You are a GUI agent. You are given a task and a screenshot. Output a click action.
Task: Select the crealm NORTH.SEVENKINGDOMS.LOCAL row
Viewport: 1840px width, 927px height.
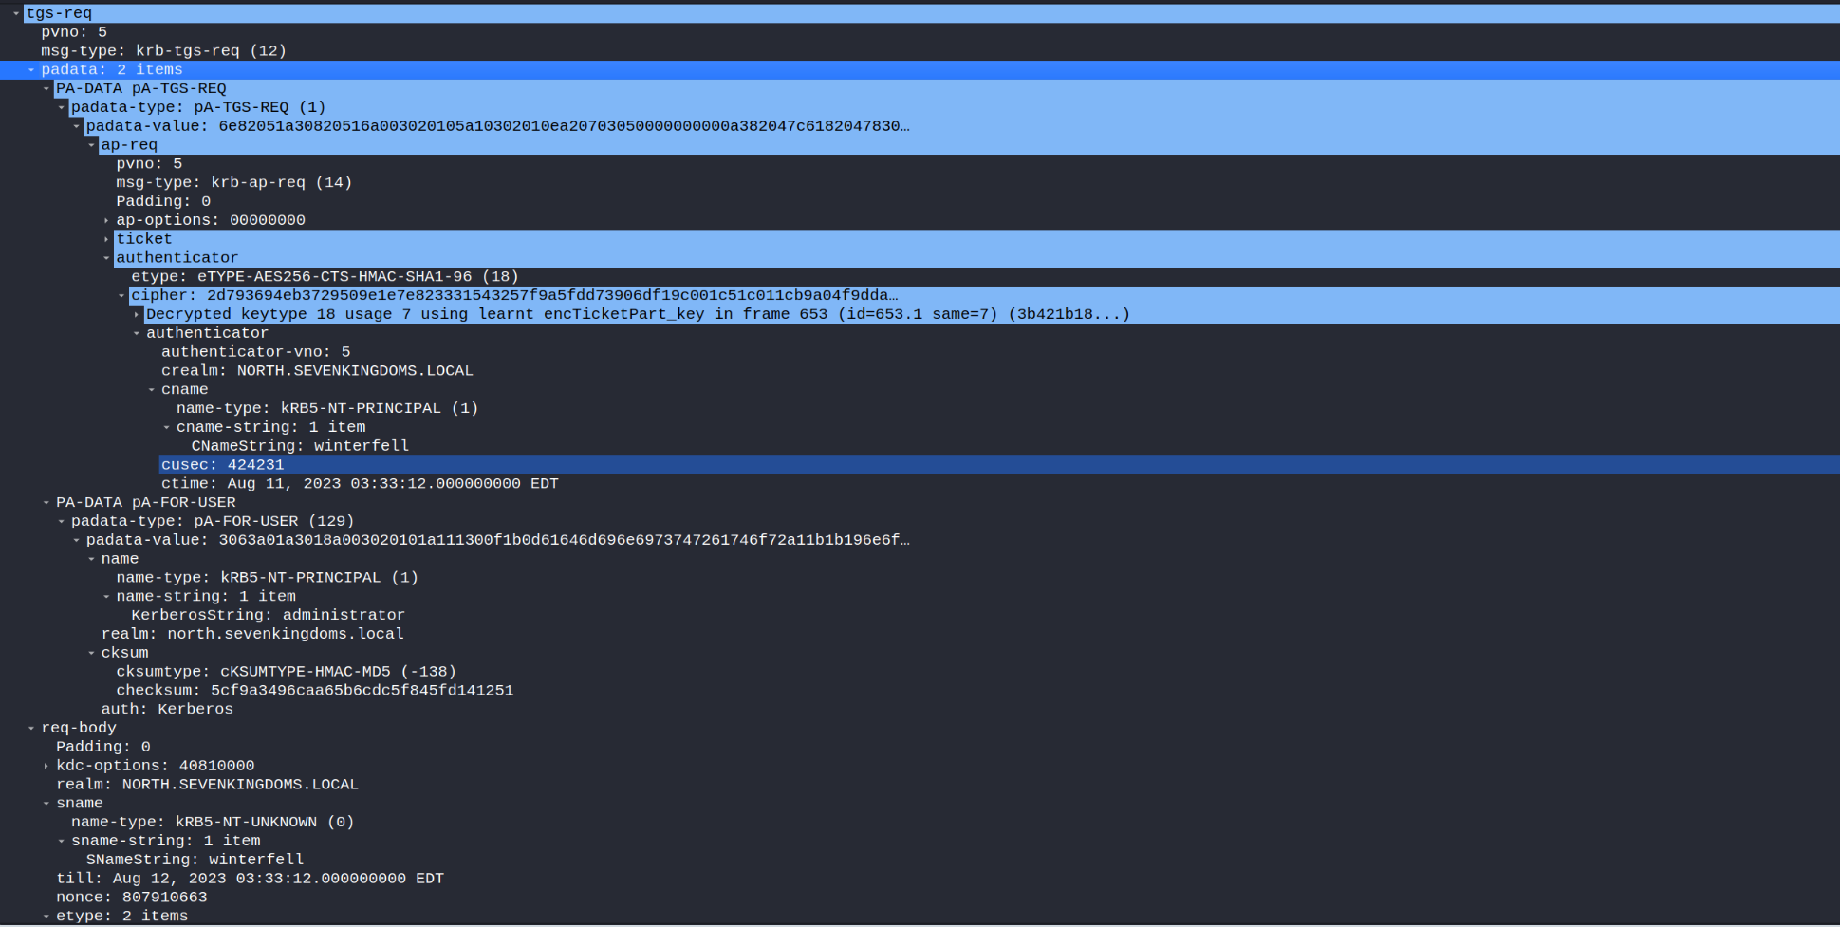click(x=316, y=371)
